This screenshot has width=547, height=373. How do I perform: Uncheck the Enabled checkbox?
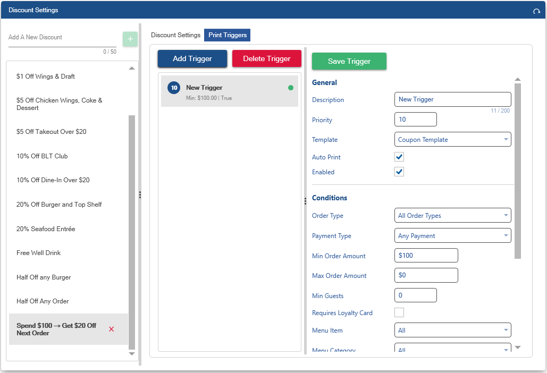[x=399, y=172]
